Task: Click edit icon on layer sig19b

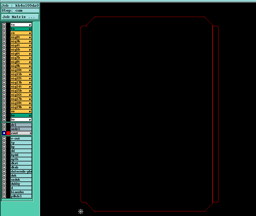Action: (30, 107)
